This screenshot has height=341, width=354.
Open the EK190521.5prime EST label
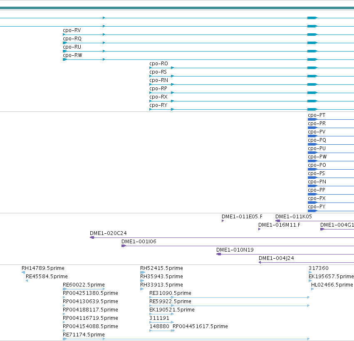pos(172,310)
